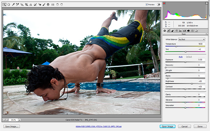Screen dimensions: 210x131
Task: Switch to the Tone Curve tab
Action: coord(169,31)
